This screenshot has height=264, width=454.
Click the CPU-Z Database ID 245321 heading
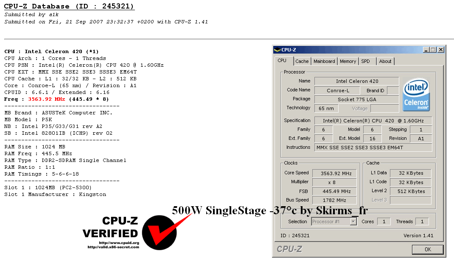[69, 6]
